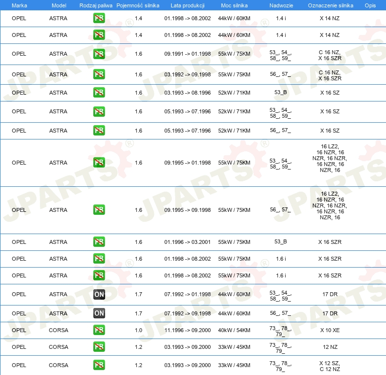Click 33kW / 45KM in the 12 NZ row
Screen dimensions: 386x375
(x=234, y=347)
